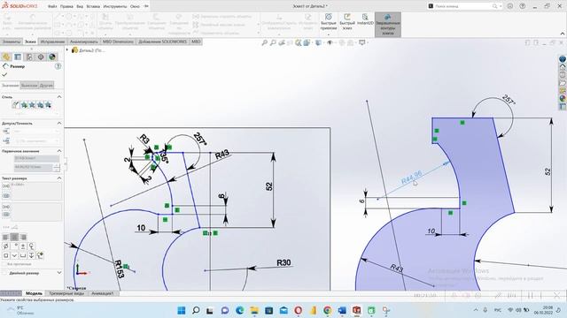This screenshot has width=567, height=318.
Task: Collapse the Текст размера section
Action: point(59,178)
